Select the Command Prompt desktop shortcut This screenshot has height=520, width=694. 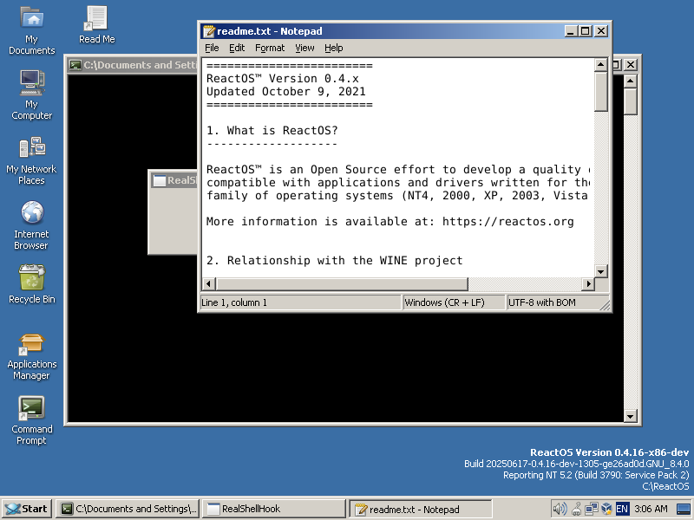32,421
